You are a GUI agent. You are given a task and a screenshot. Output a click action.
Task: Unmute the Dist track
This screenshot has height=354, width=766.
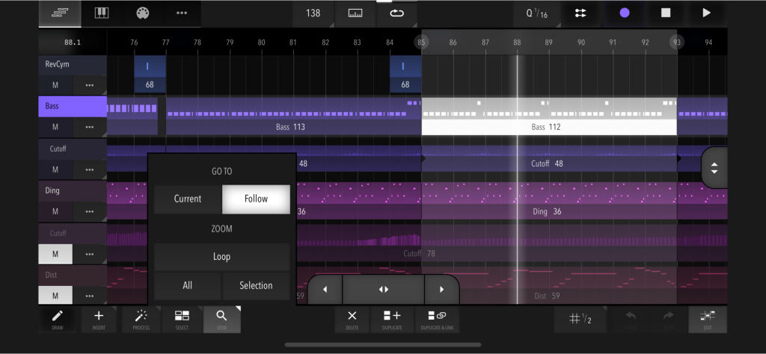coord(55,296)
